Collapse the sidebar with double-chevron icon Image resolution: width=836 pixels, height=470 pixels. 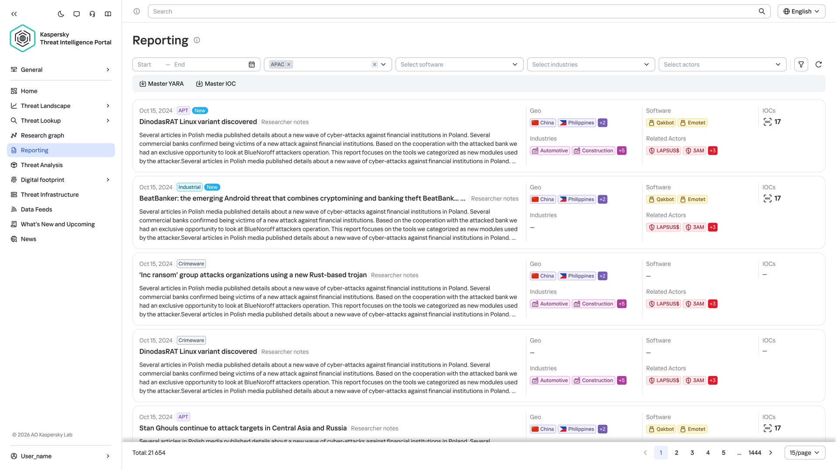point(14,14)
